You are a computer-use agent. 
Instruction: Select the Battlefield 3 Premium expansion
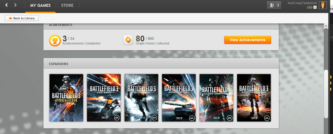66,98
